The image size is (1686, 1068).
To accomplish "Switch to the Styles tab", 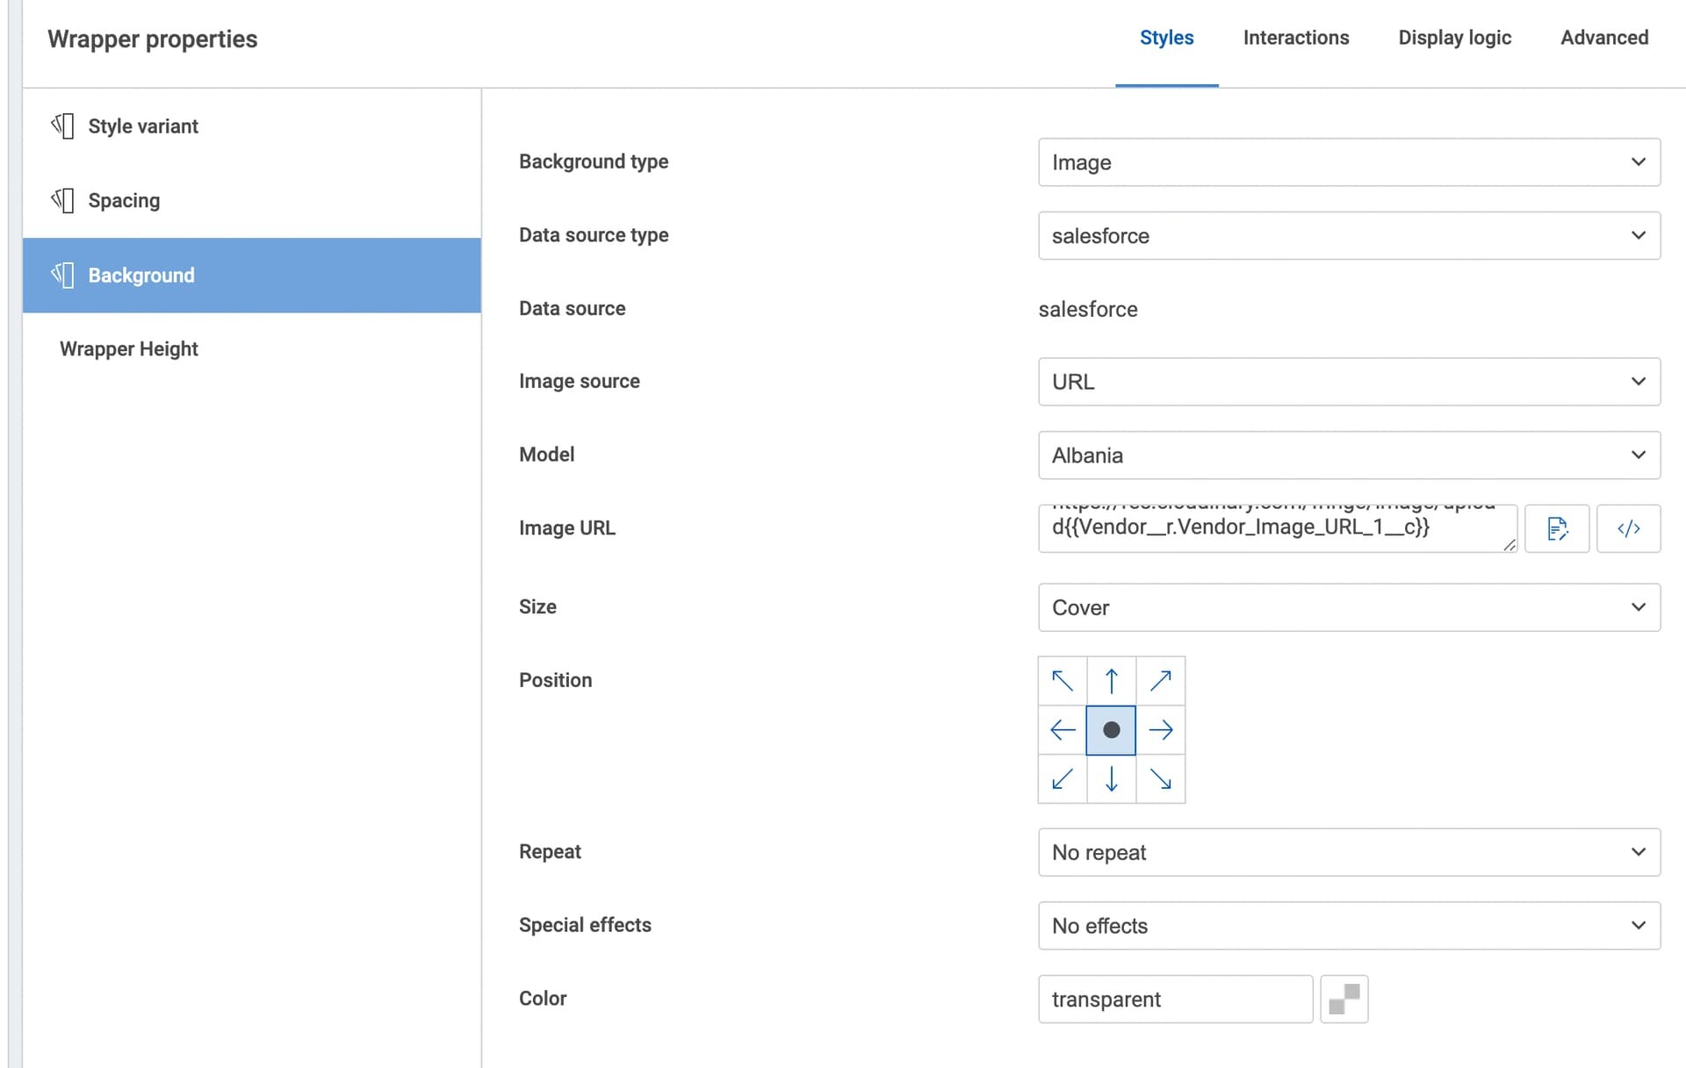I will point(1166,38).
